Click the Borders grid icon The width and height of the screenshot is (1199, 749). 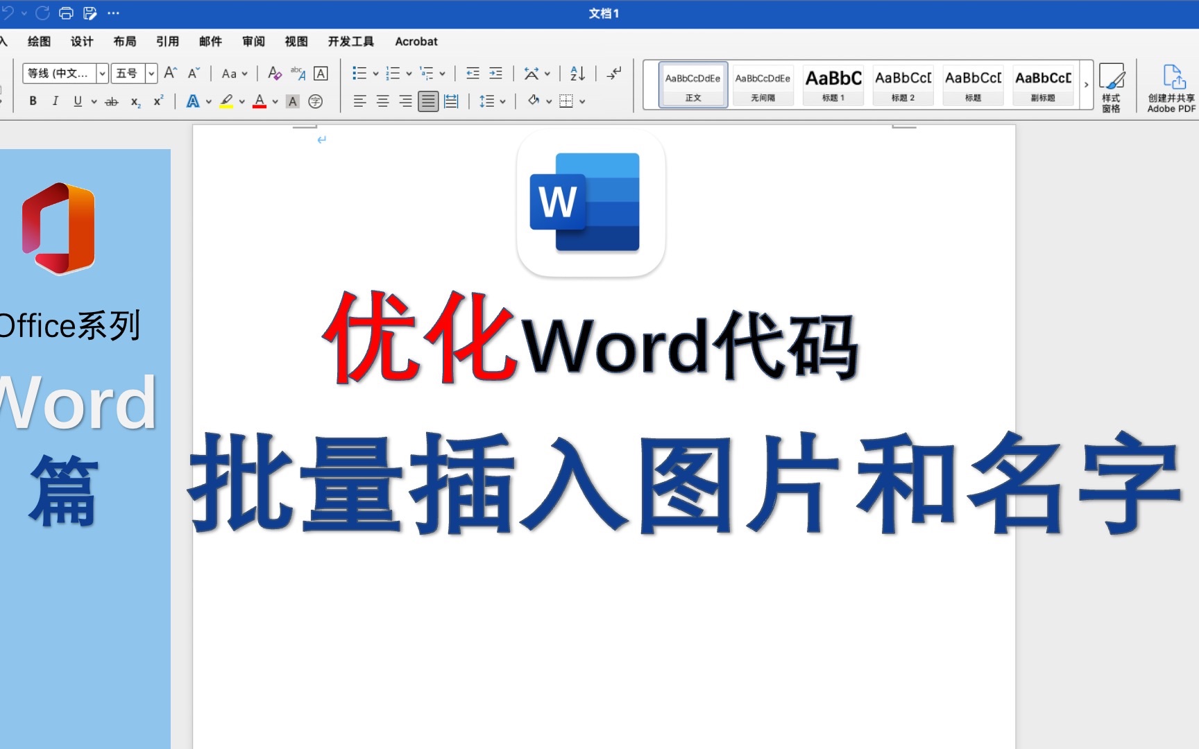[566, 101]
